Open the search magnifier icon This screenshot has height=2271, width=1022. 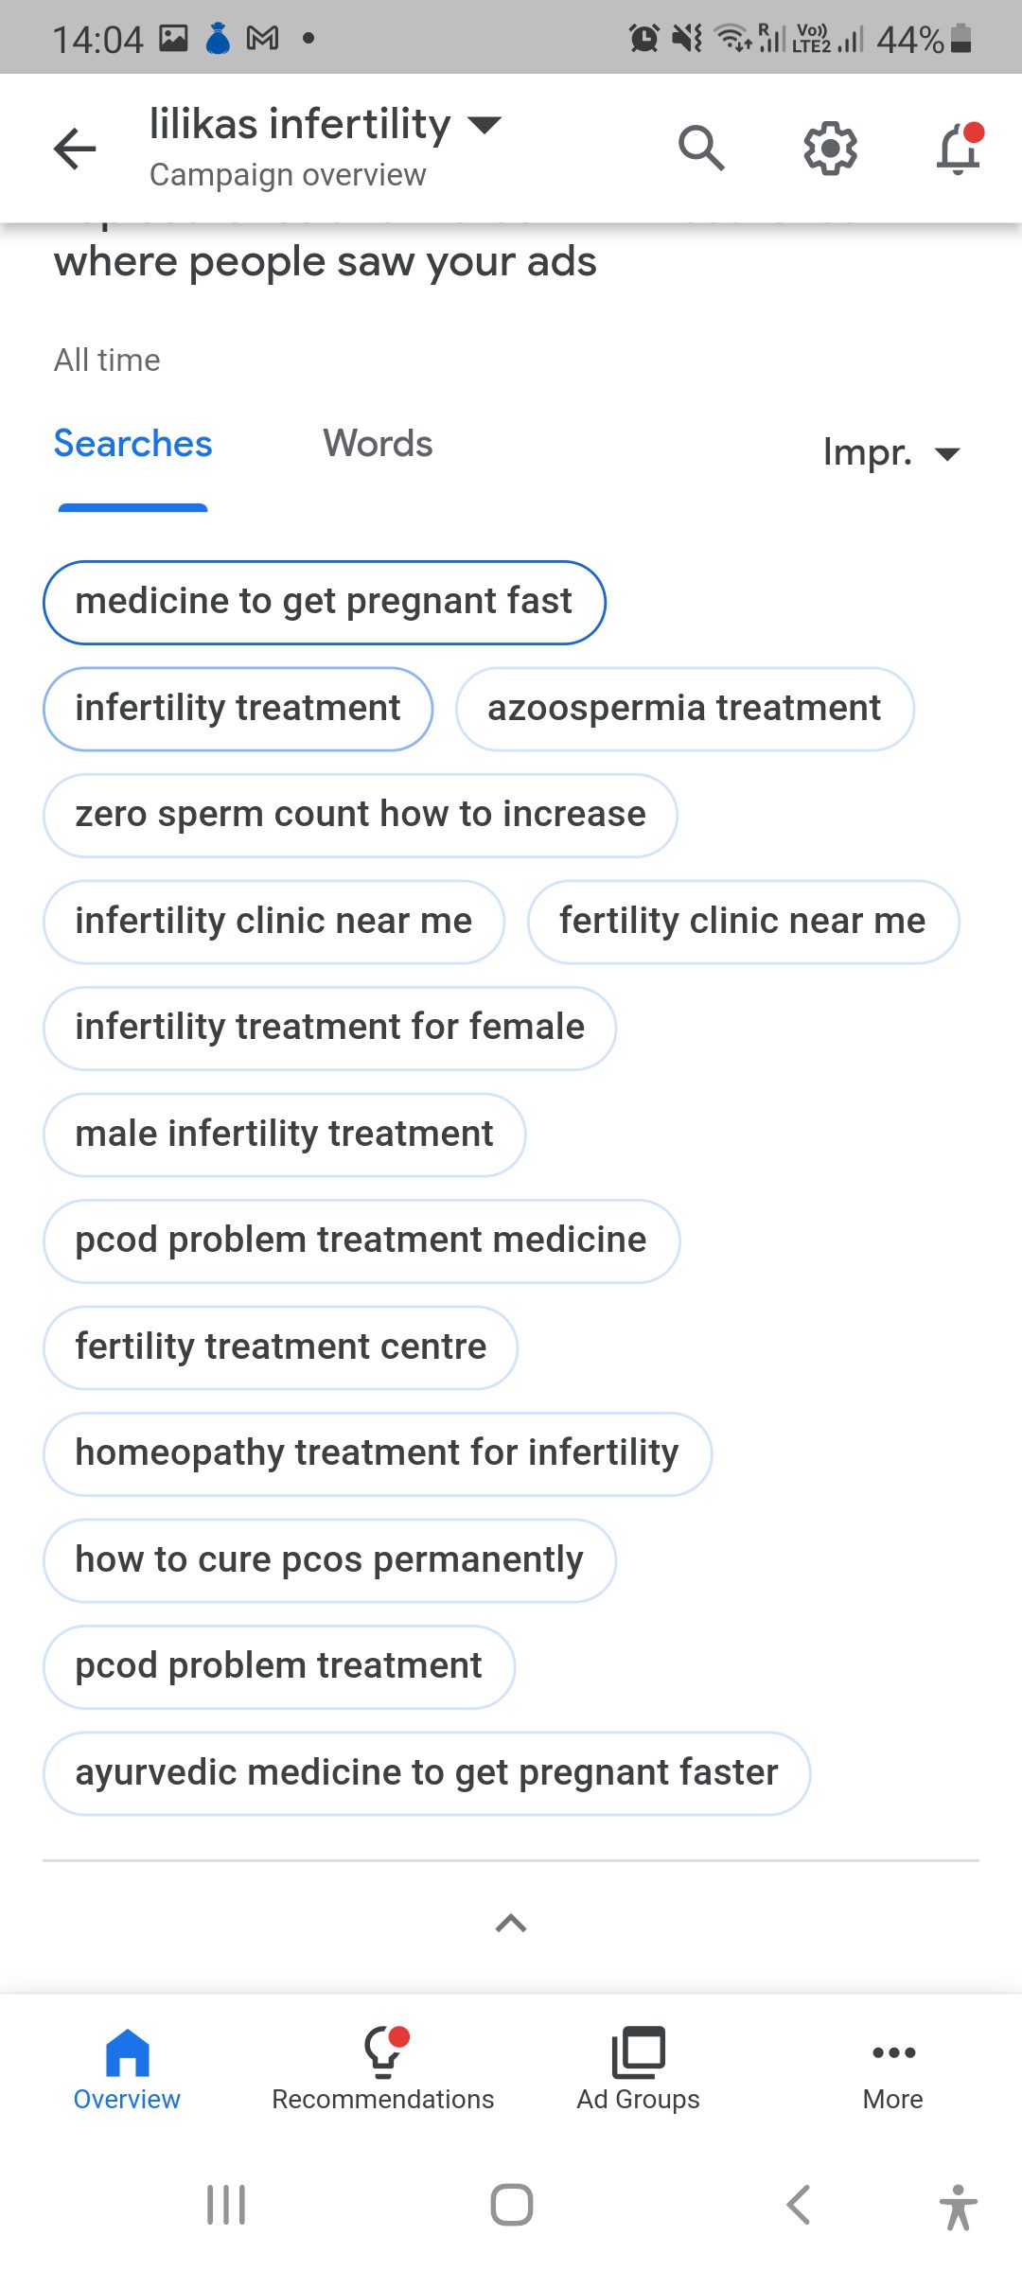[701, 148]
